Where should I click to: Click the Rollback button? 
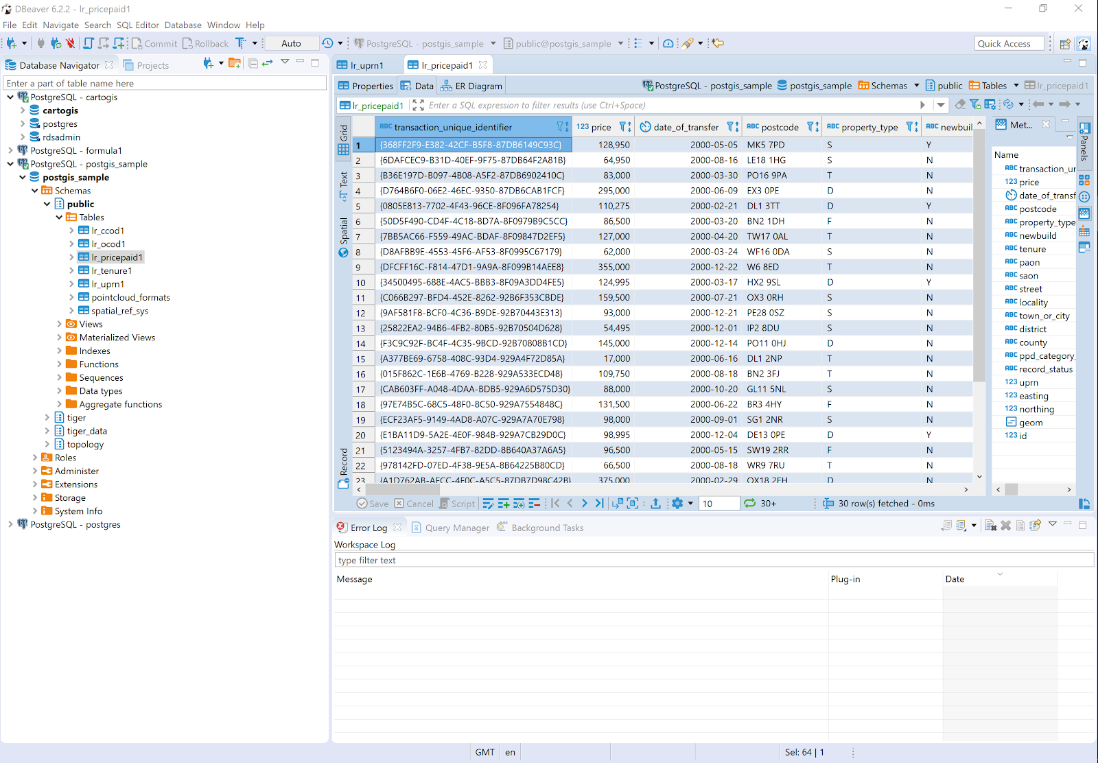point(205,43)
